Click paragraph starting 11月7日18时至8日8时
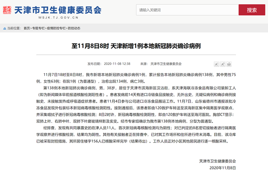 point(136,78)
